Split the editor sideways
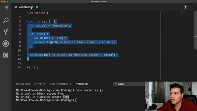Image resolution: width=197 pixels, height=111 pixels. point(185,7)
